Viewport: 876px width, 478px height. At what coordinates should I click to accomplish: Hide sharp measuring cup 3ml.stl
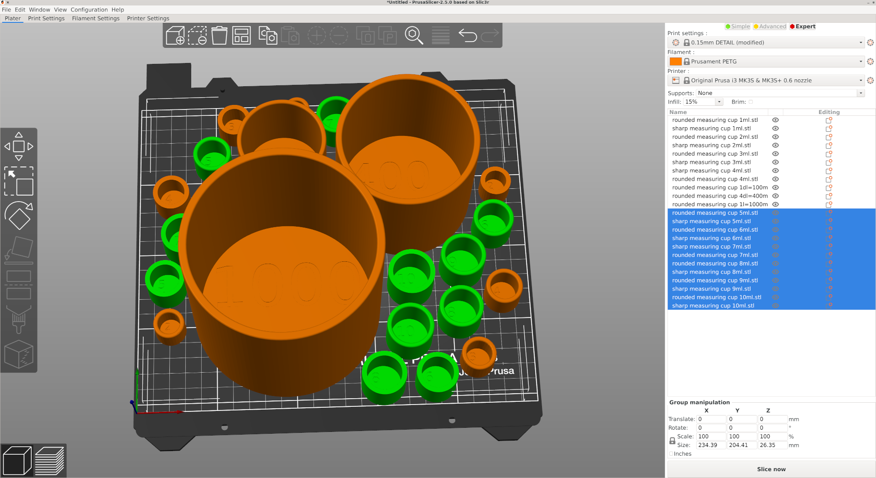pos(775,162)
